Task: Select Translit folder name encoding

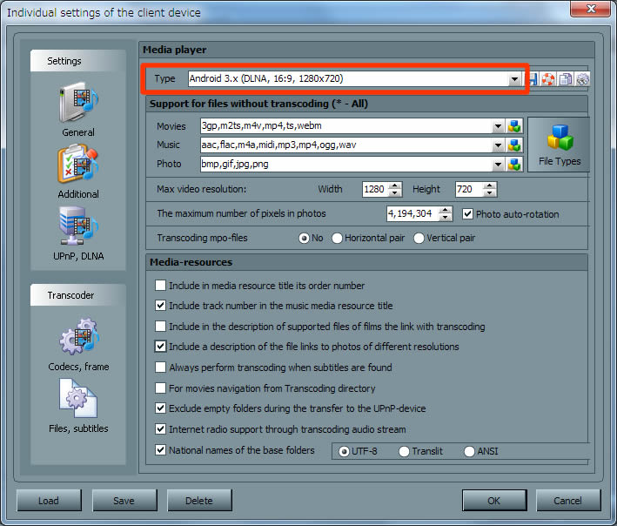Action: click(404, 452)
